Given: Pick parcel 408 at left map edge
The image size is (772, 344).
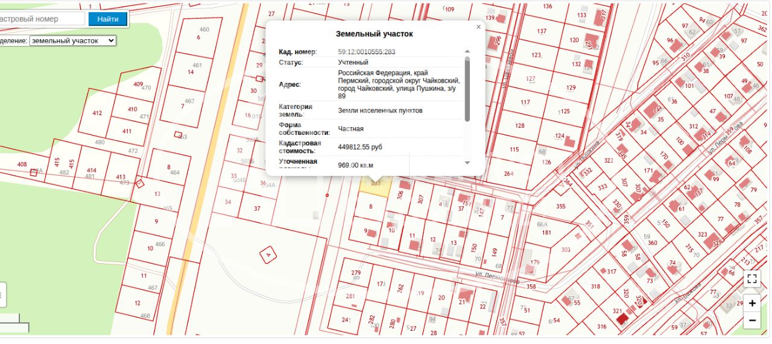Looking at the screenshot, I should click(22, 164).
